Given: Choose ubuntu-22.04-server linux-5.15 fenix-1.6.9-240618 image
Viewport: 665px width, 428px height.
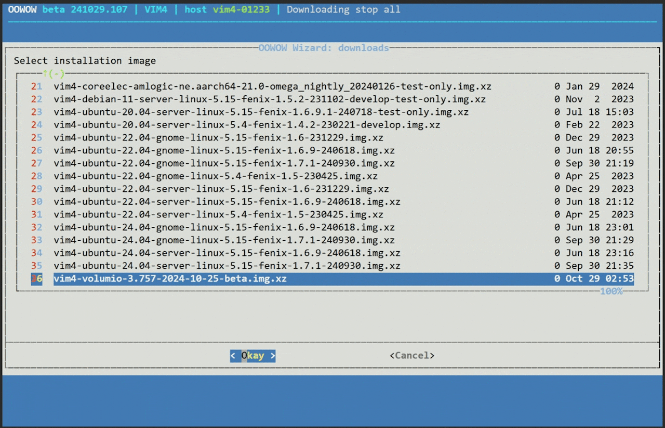Looking at the screenshot, I should tap(332, 202).
